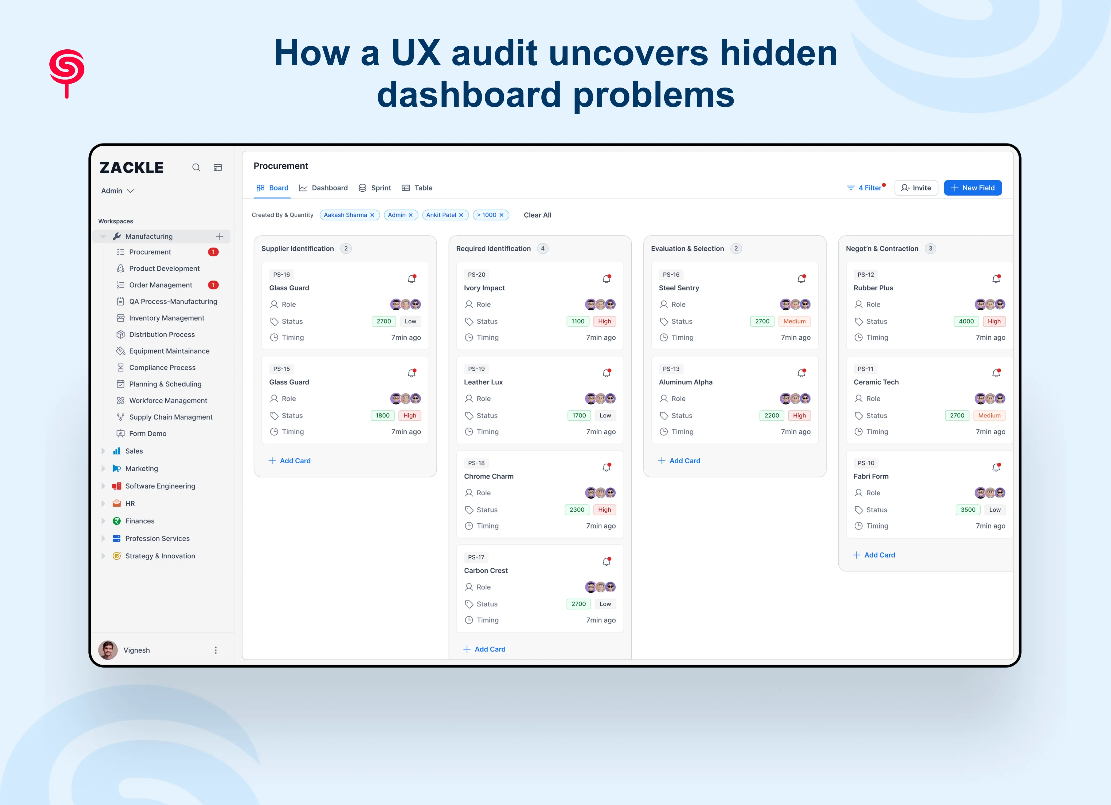Remove the Admin filter chip

click(x=410, y=215)
